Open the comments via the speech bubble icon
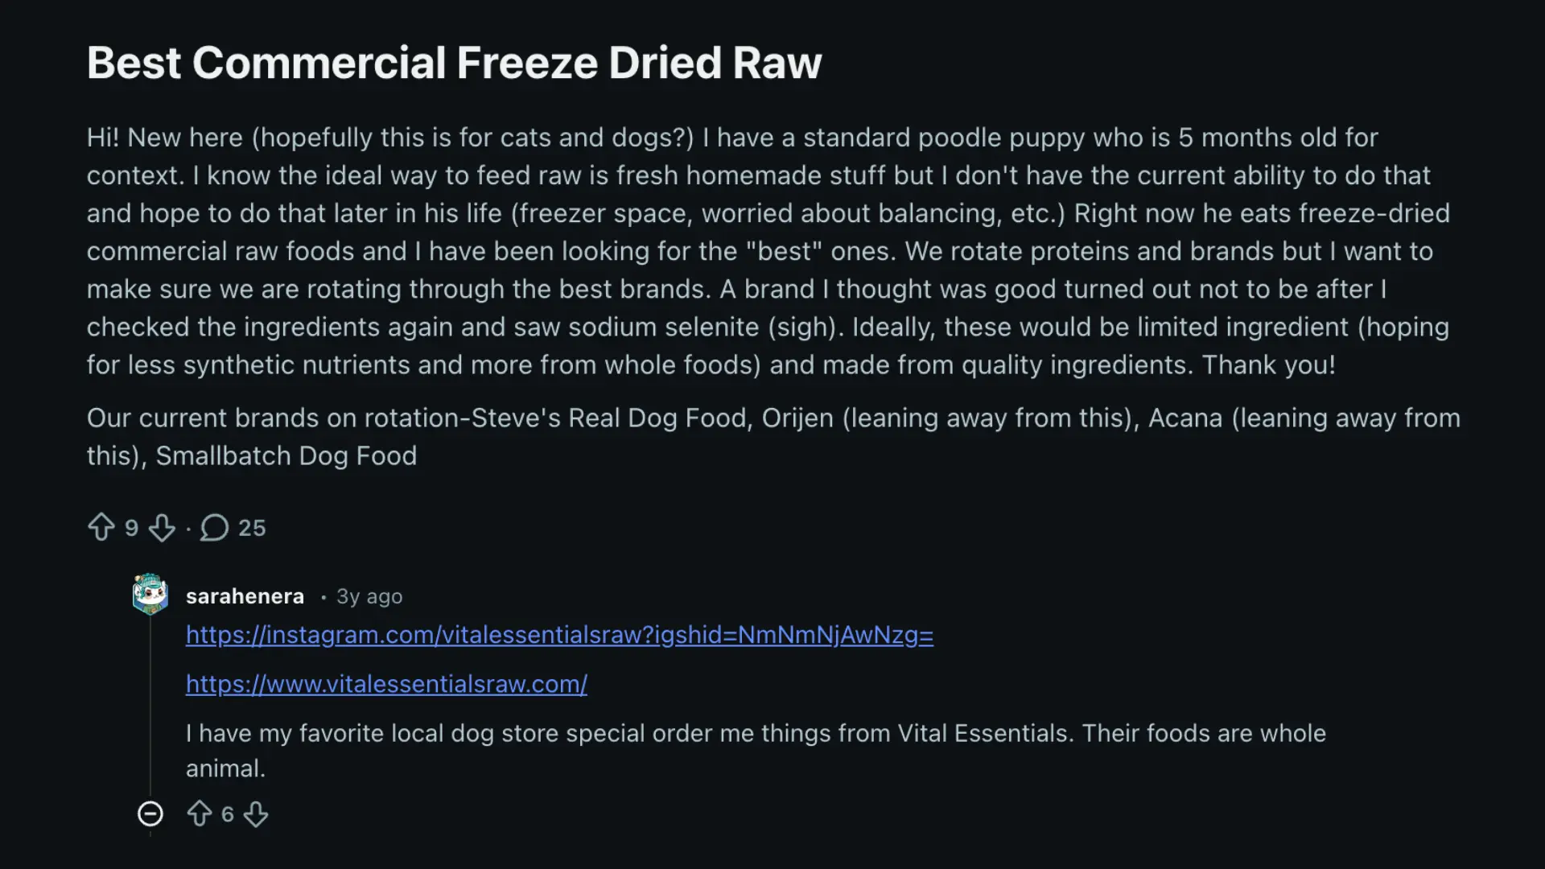This screenshot has height=869, width=1545. (213, 528)
